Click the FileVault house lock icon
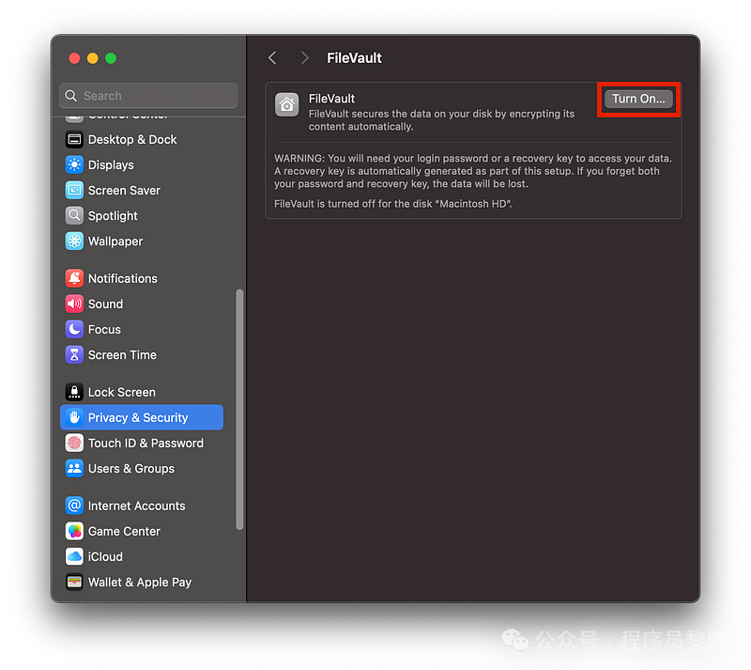751x670 pixels. pyautogui.click(x=286, y=104)
